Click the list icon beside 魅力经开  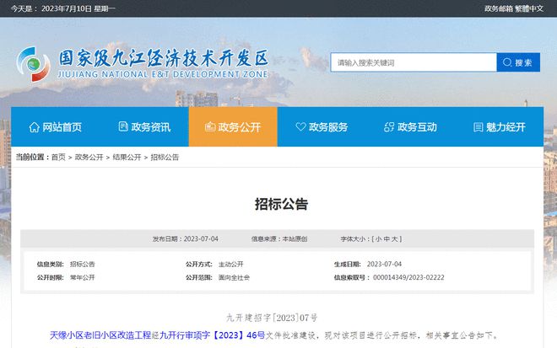[x=479, y=127]
